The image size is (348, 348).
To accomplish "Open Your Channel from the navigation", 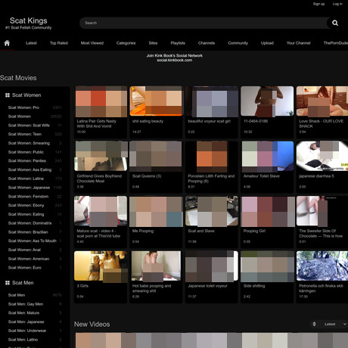I will click(298, 43).
